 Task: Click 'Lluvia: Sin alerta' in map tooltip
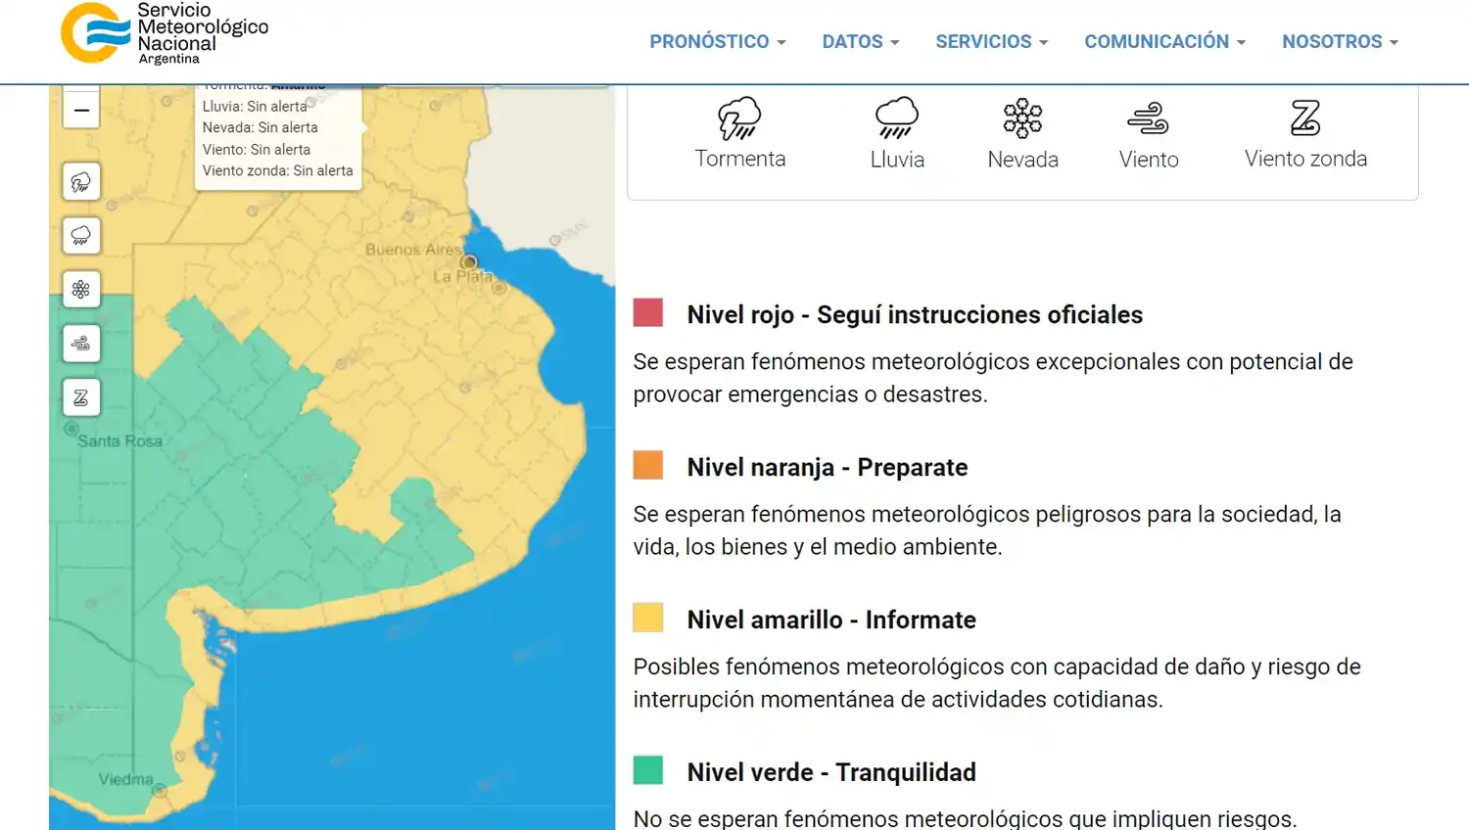click(255, 106)
